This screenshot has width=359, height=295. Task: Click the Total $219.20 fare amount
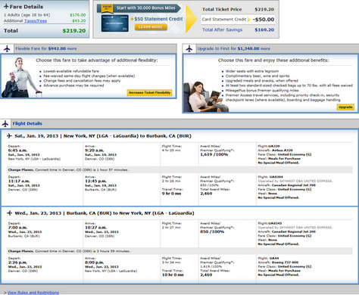pos(74,31)
